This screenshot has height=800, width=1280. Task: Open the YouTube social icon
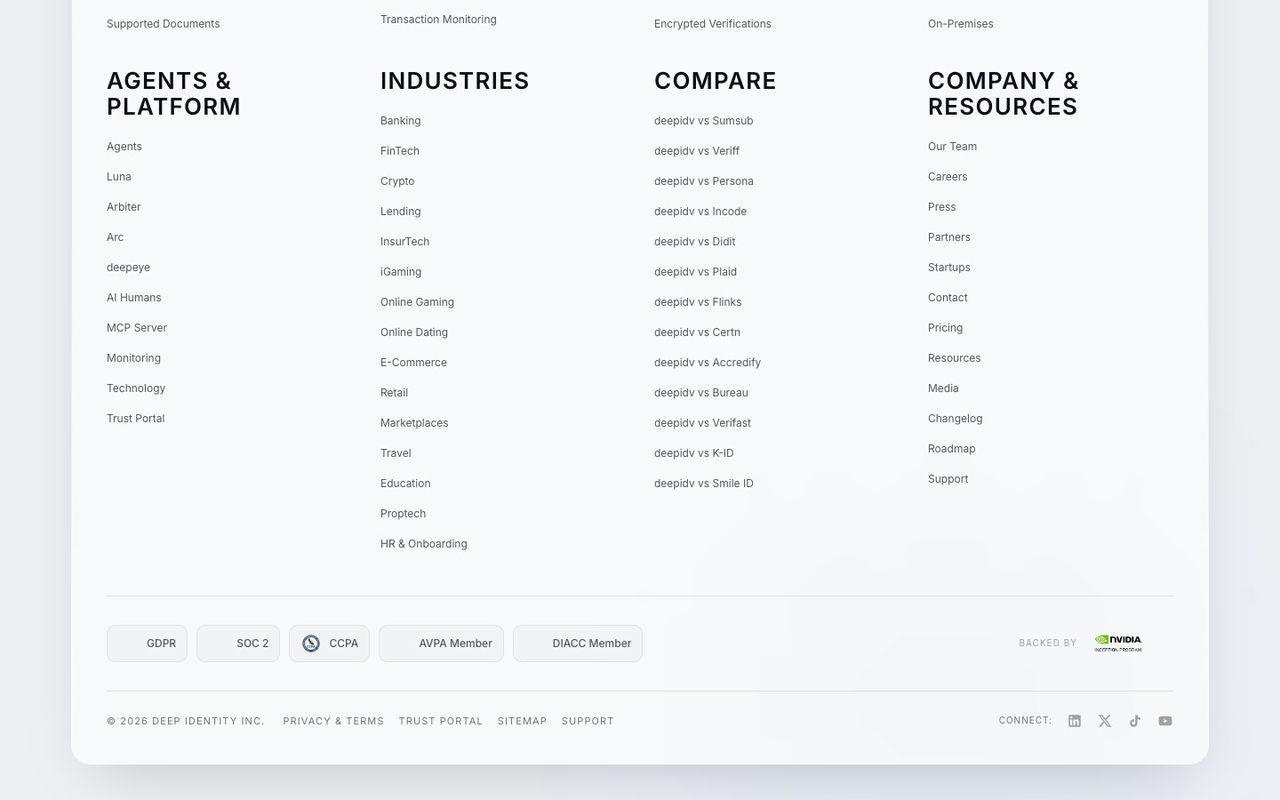click(1165, 721)
